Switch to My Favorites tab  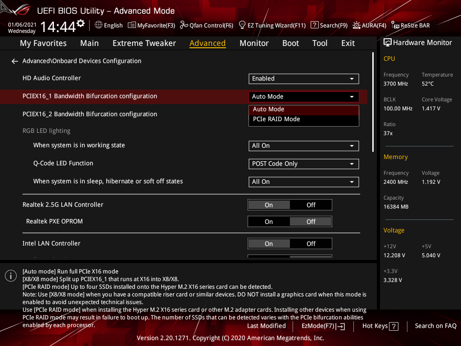click(x=43, y=43)
